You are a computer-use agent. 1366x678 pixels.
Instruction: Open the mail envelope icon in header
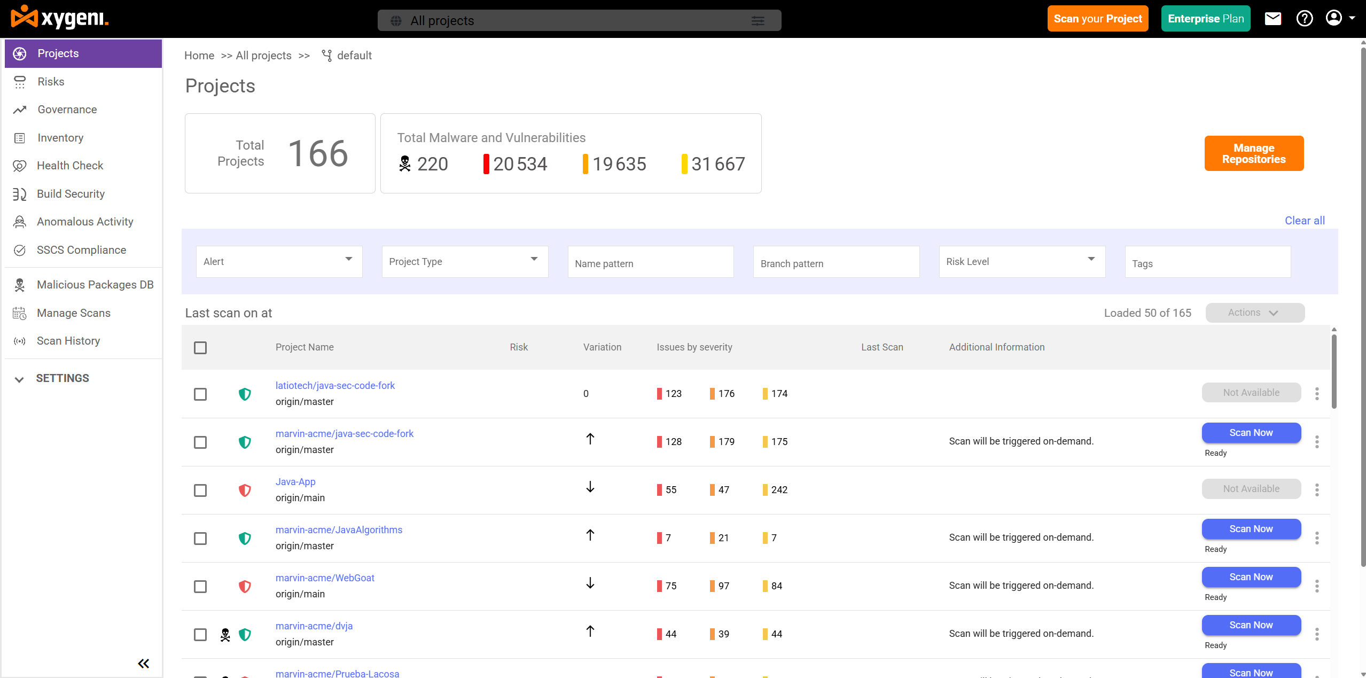click(x=1273, y=19)
